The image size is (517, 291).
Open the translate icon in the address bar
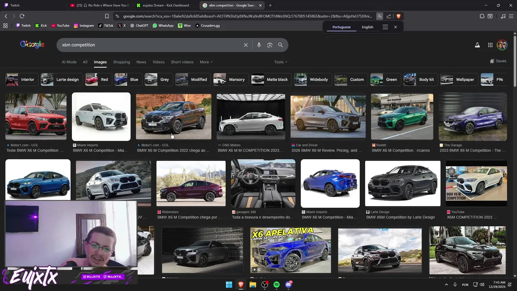pyautogui.click(x=380, y=16)
